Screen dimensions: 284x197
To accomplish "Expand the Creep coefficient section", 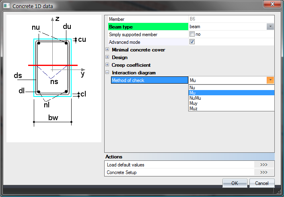I will (x=107, y=65).
